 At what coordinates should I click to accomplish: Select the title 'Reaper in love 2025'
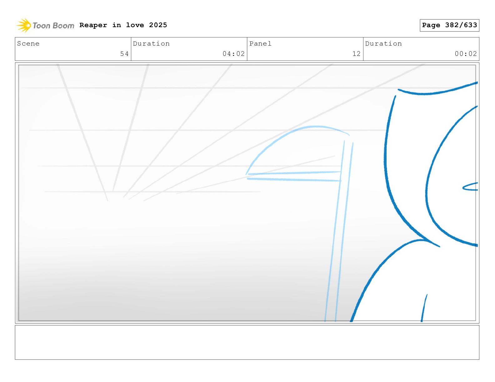[123, 25]
